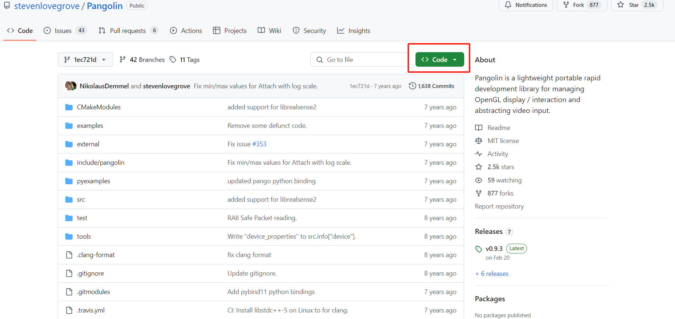Open commit "RAII Safe Packet reading."
This screenshot has width=675, height=319.
click(x=262, y=218)
